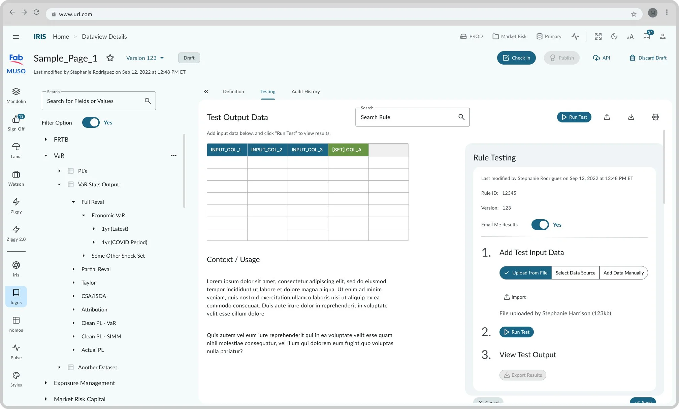Collapse the Economic VaR node
The height and width of the screenshot is (409, 679).
click(84, 215)
